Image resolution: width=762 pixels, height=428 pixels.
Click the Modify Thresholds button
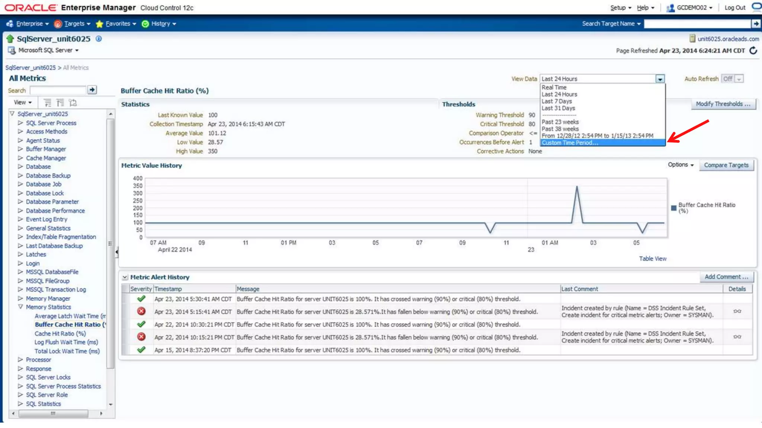click(723, 104)
